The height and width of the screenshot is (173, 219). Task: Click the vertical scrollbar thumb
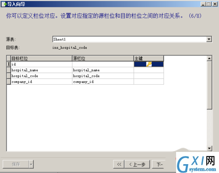(x=209, y=85)
